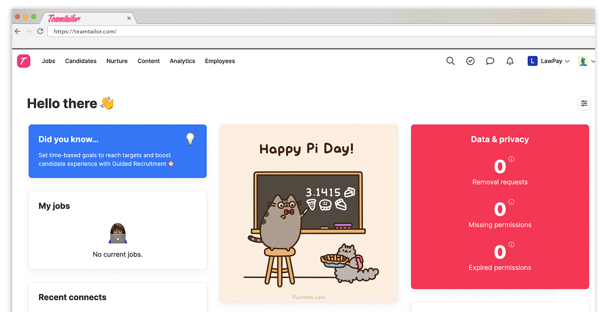Go to the Candidates section
This screenshot has width=608, height=312.
(81, 61)
